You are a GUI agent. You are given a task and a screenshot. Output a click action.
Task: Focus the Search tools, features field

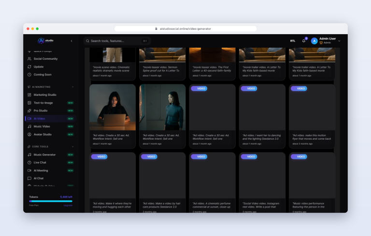click(x=117, y=41)
